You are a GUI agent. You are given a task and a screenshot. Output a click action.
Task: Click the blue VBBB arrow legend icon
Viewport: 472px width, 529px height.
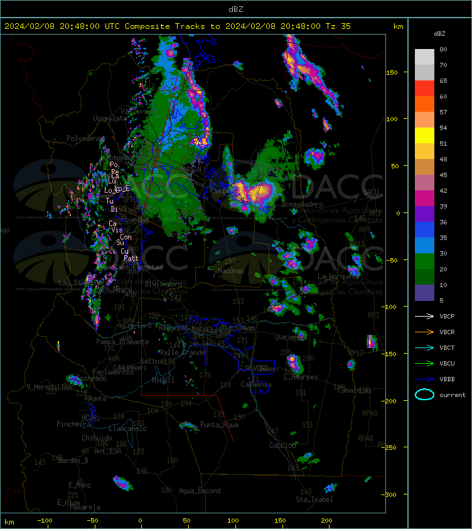pyautogui.click(x=424, y=379)
